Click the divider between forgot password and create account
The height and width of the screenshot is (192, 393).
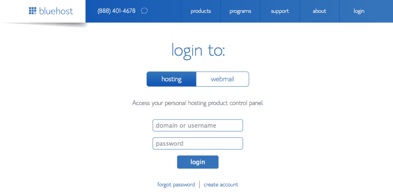click(x=200, y=185)
